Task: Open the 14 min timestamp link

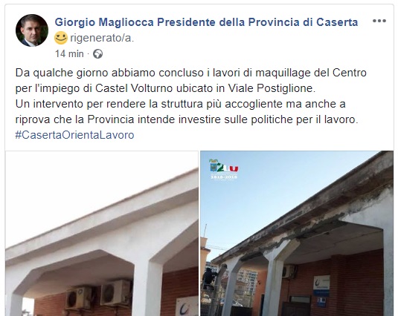Action: [x=69, y=54]
